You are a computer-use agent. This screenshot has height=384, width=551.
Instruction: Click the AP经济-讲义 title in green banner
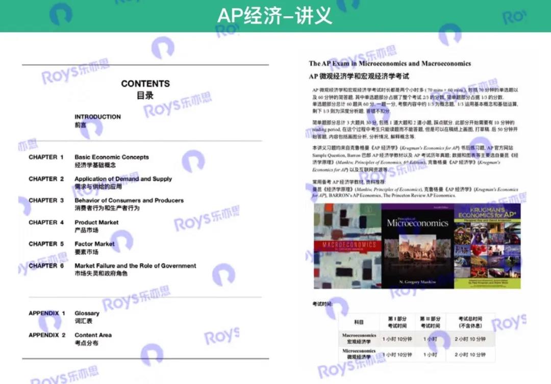tap(274, 16)
